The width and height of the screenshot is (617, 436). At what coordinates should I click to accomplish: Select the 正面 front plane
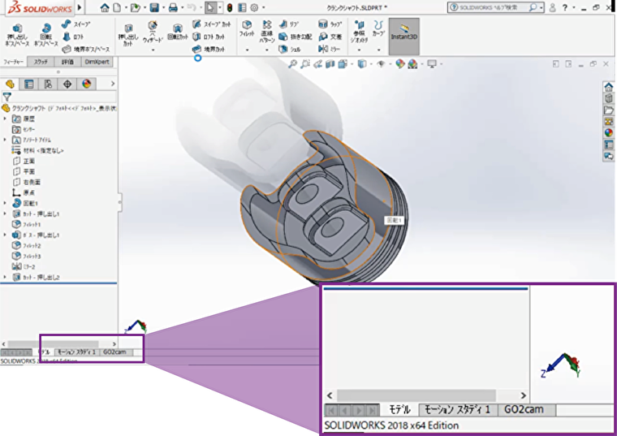(24, 161)
